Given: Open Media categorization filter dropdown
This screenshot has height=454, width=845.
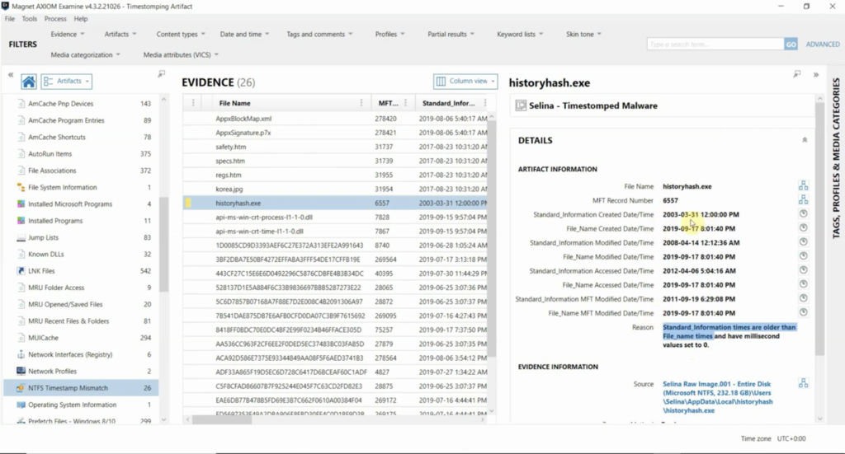Looking at the screenshot, I should coord(85,54).
